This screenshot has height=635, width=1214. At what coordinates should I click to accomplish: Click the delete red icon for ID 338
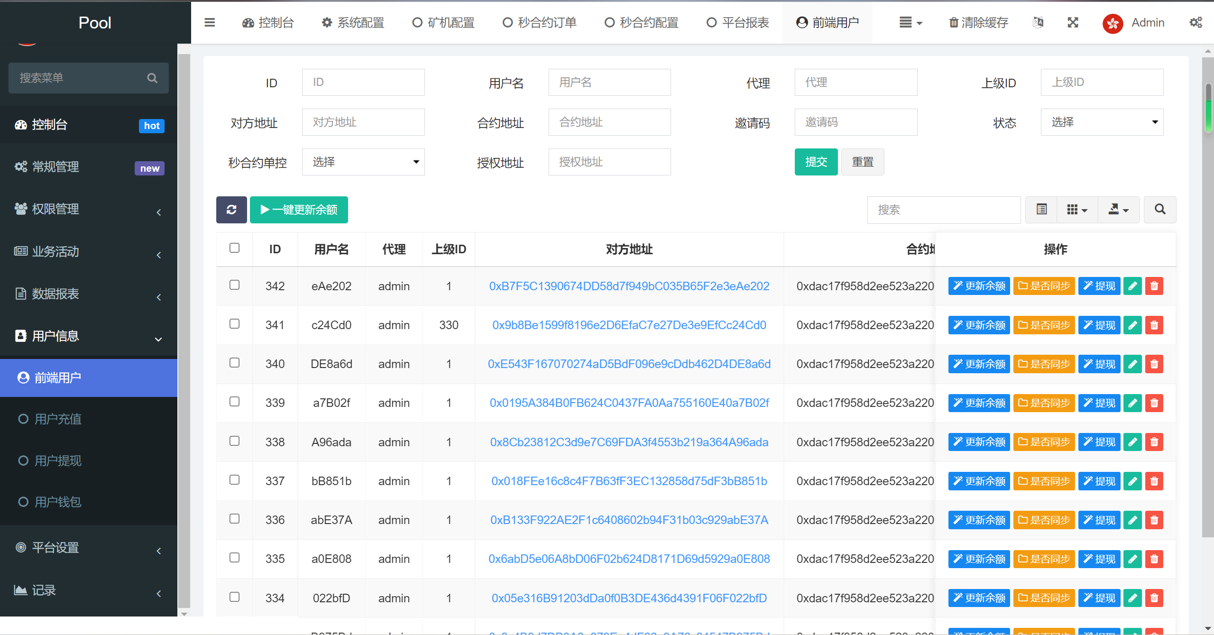[1154, 442]
